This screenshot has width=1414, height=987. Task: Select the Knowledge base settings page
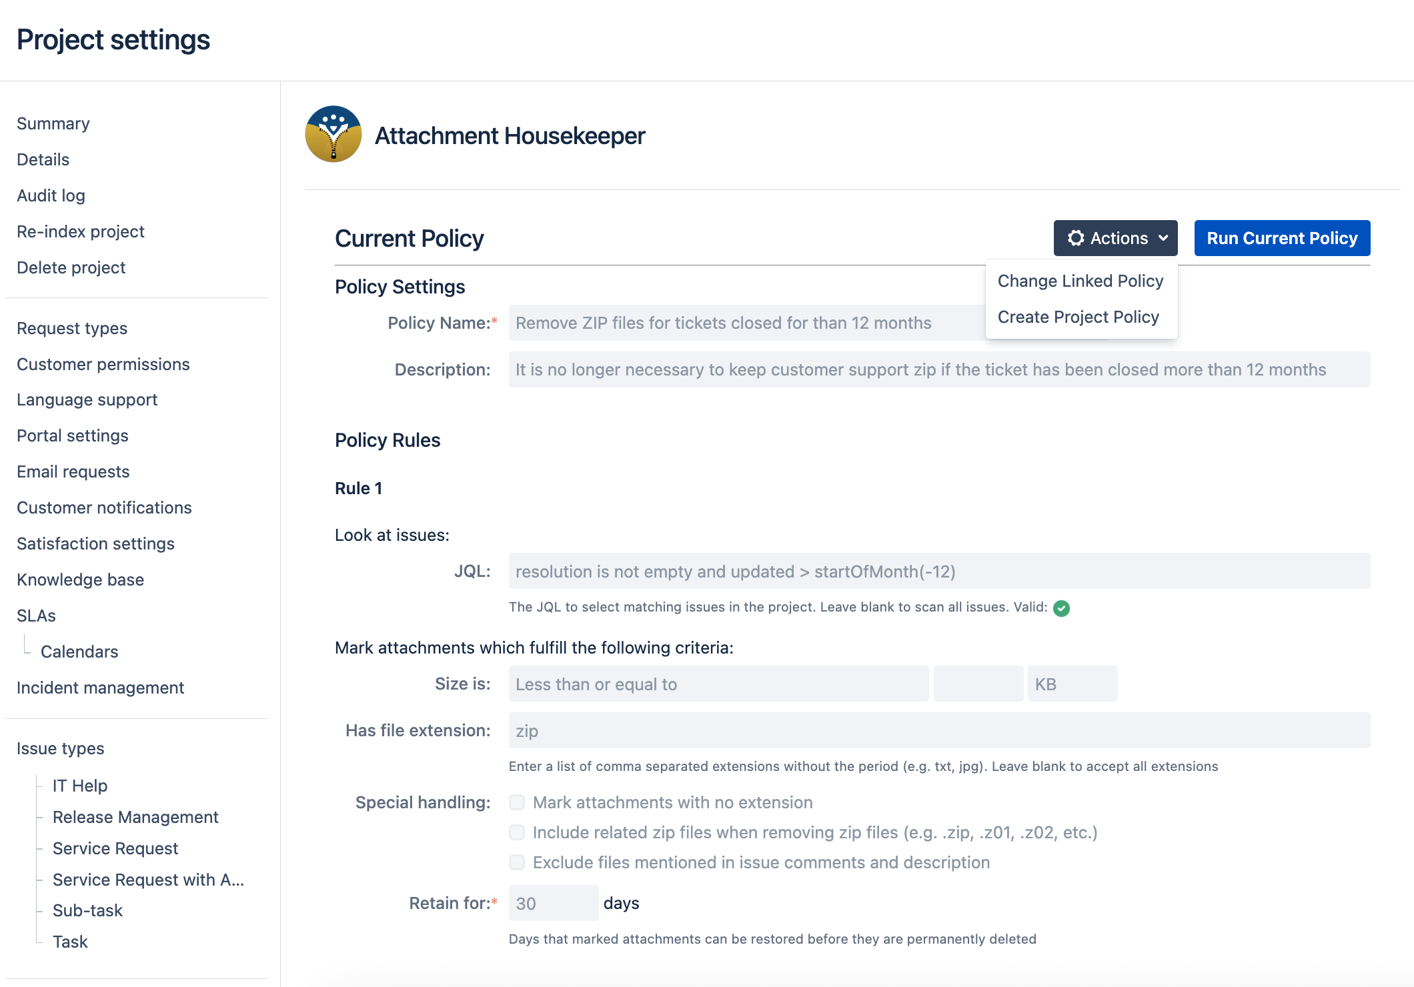(x=80, y=580)
